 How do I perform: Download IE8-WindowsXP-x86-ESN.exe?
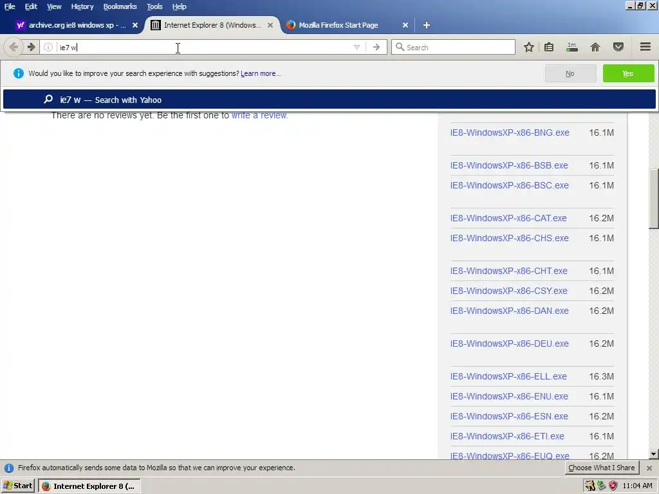509,416
